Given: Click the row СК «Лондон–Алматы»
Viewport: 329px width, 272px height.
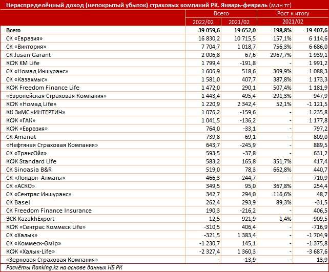Looking at the screenshot, I should pyautogui.click(x=36, y=178).
